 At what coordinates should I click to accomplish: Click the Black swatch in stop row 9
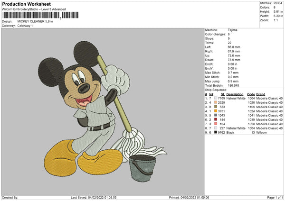[x=216, y=132]
